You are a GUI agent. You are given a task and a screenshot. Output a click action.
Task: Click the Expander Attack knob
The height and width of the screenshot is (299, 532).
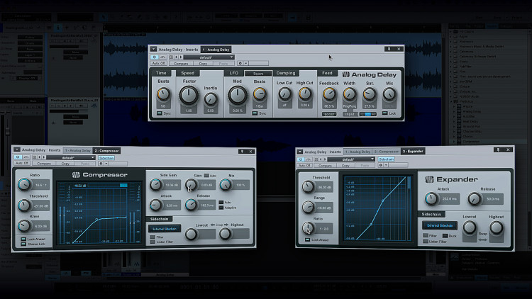pyautogui.click(x=431, y=198)
